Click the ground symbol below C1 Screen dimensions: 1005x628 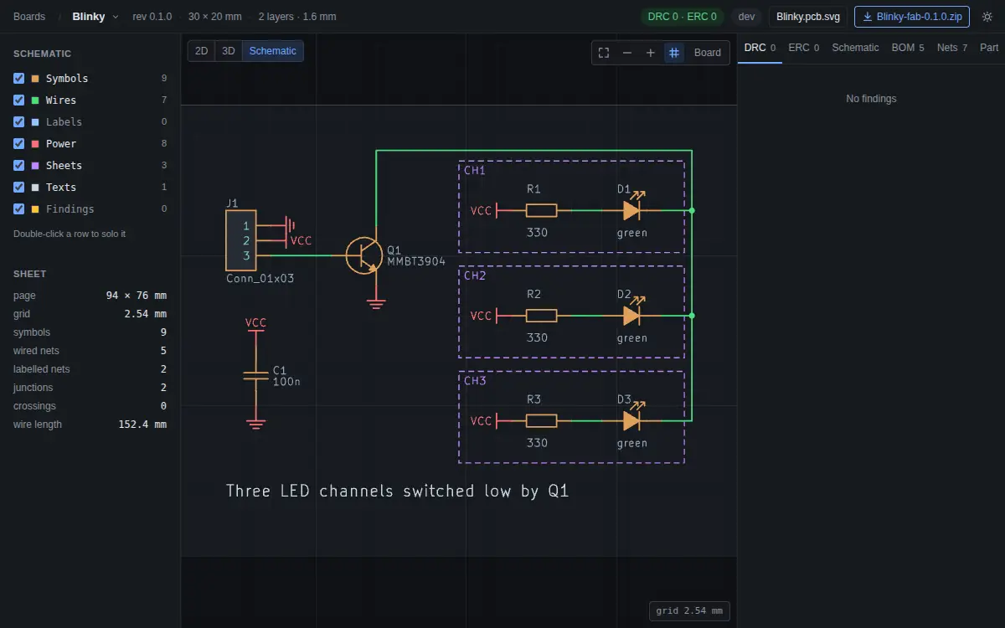click(x=256, y=425)
